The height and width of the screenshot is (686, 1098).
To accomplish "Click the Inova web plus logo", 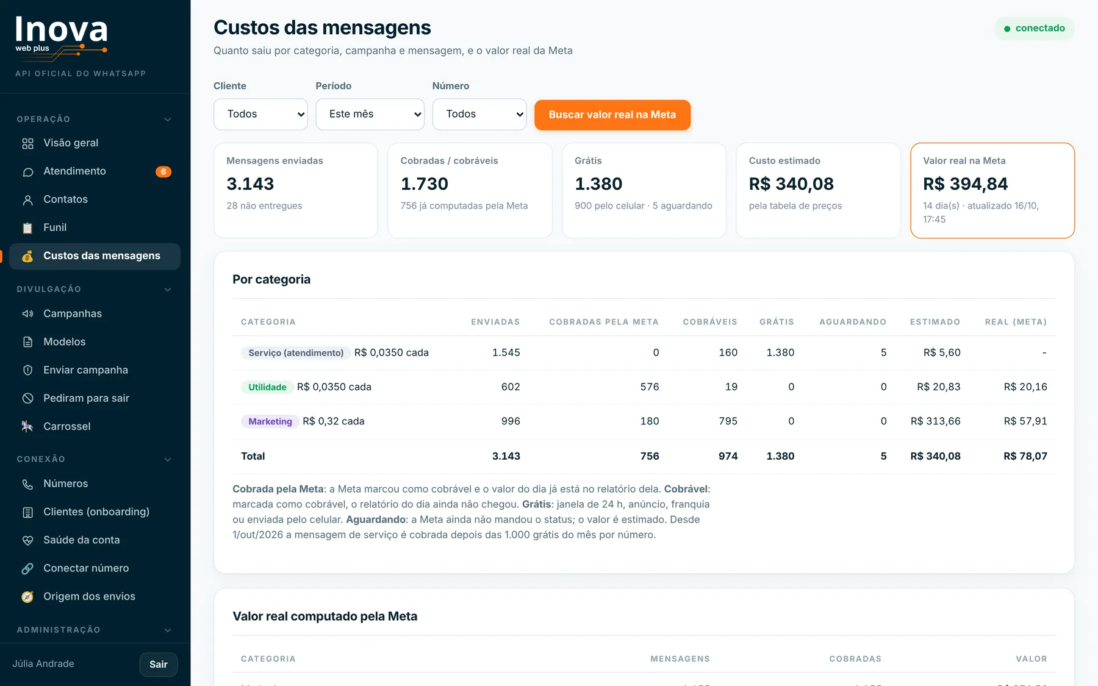I will point(62,38).
